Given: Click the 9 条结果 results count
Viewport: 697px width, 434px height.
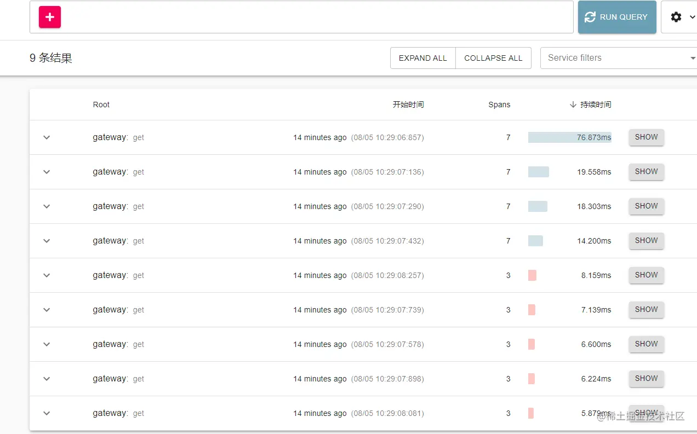Looking at the screenshot, I should click(51, 58).
